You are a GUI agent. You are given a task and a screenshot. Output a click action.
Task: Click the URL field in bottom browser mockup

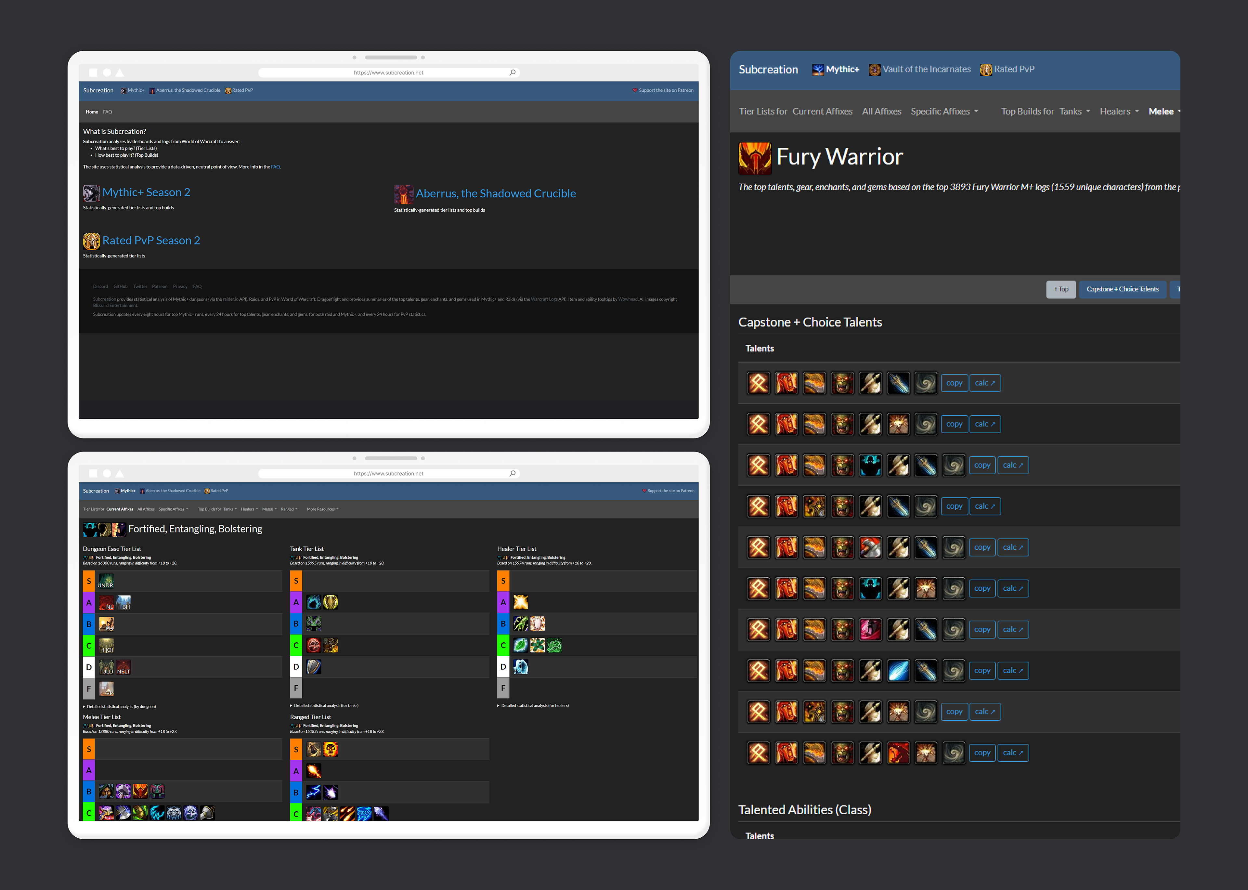pyautogui.click(x=388, y=474)
